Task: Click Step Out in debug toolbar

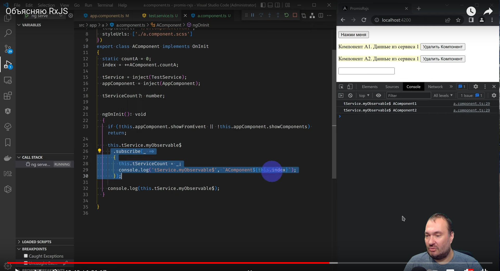Action: pos(278,15)
